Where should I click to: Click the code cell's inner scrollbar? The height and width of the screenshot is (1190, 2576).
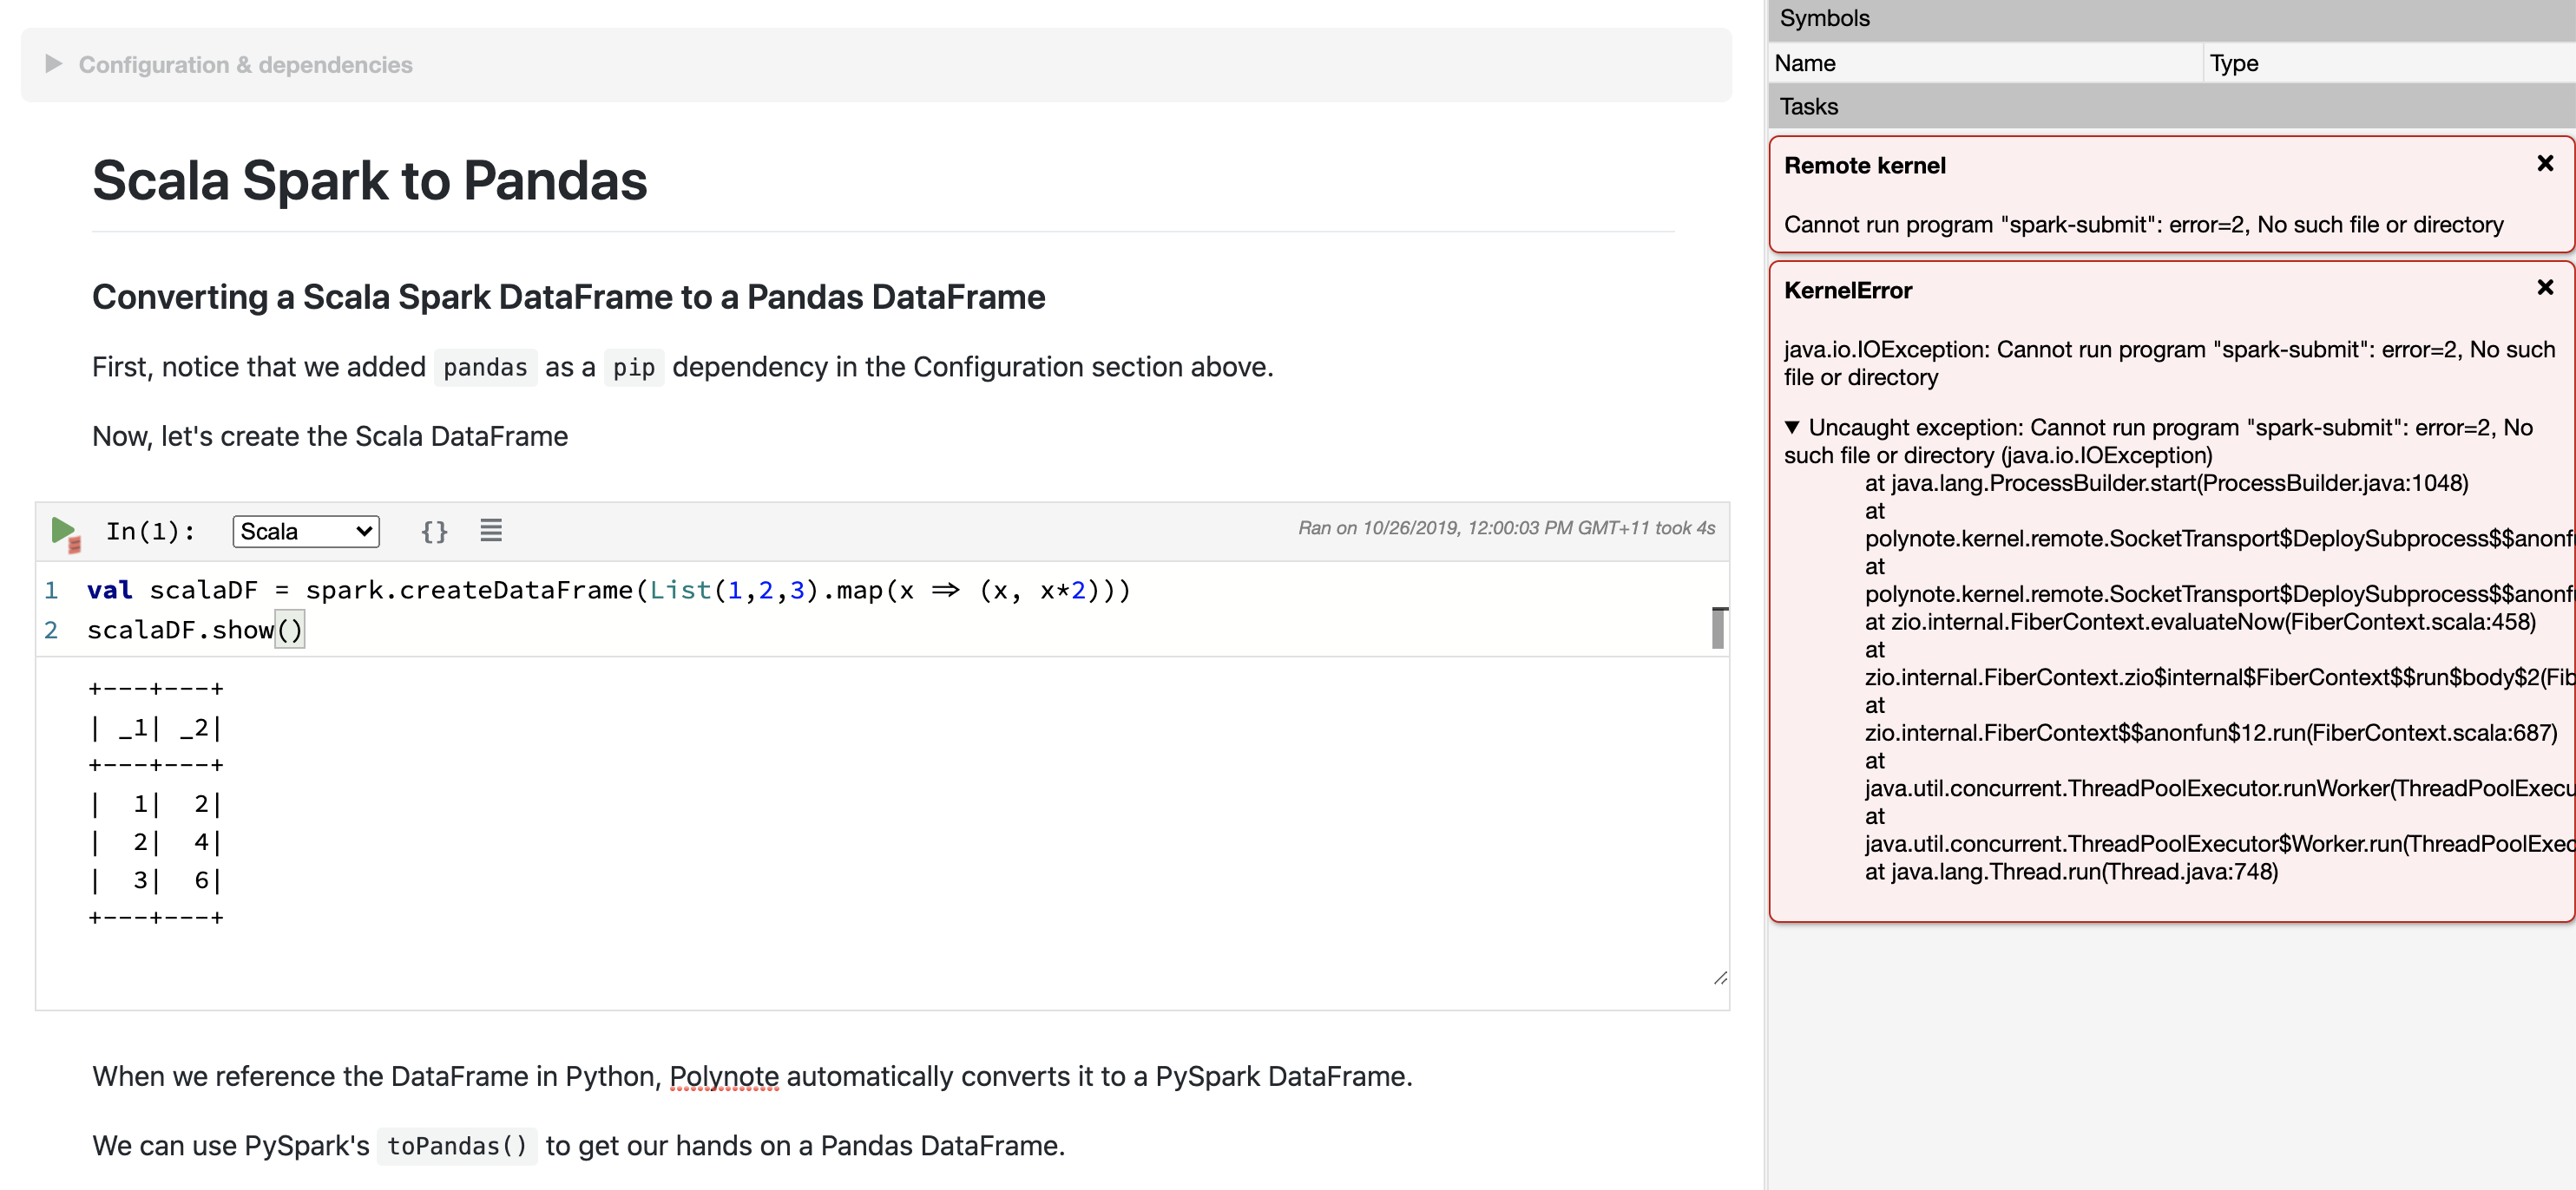click(1720, 629)
